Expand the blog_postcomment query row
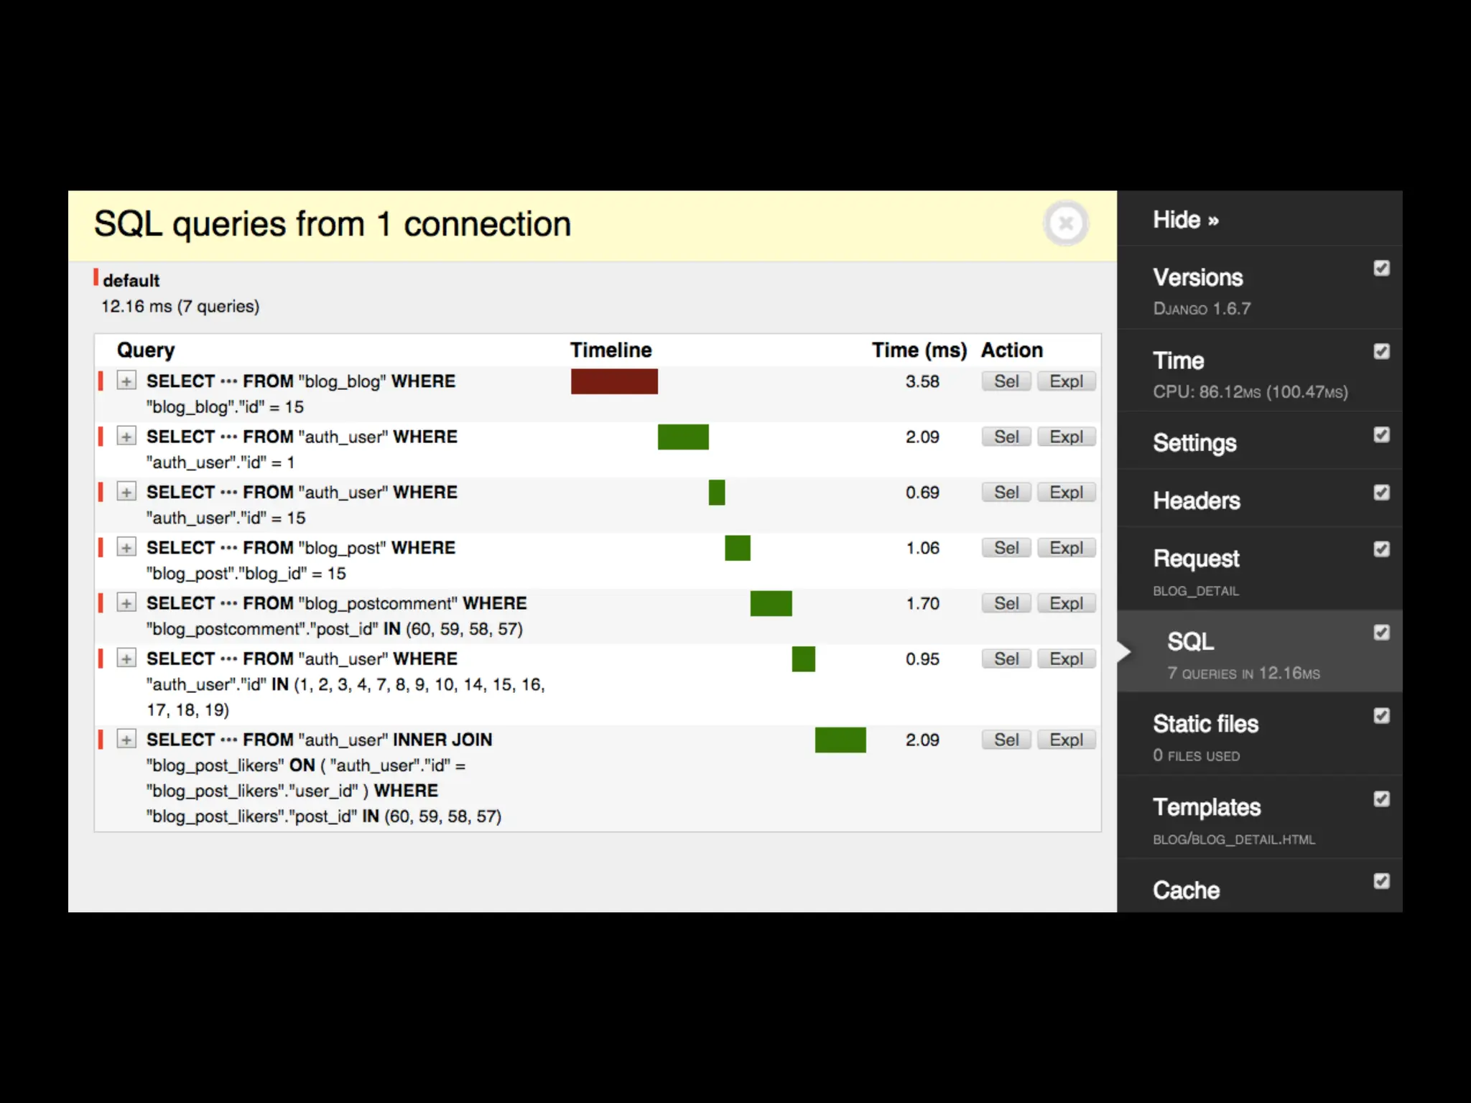1471x1103 pixels. pos(126,603)
